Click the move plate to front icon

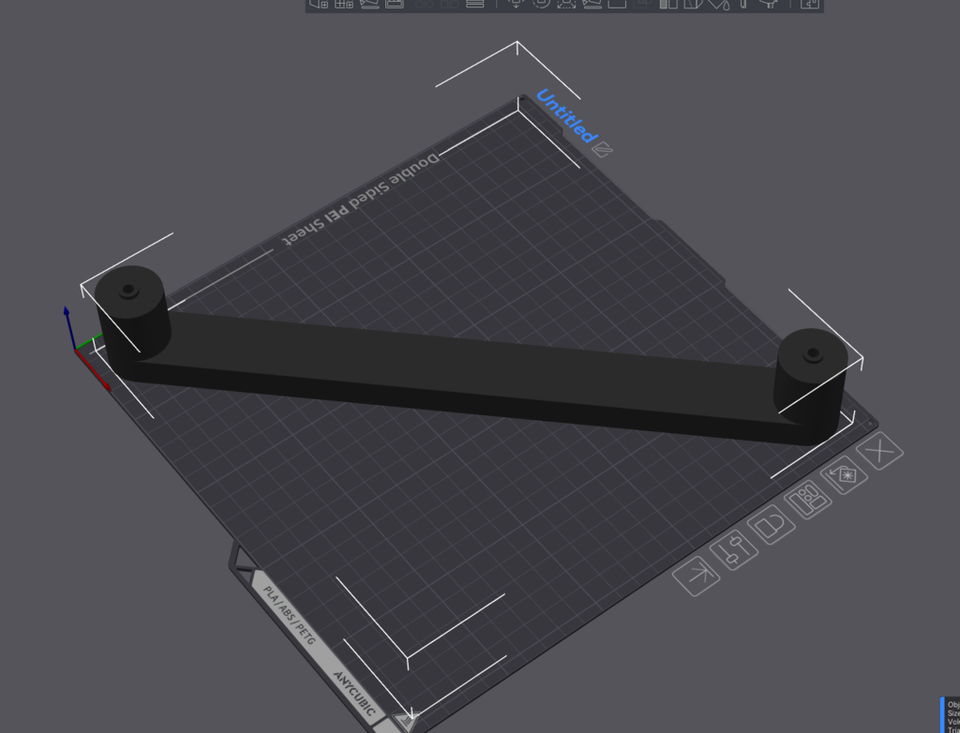click(x=697, y=576)
